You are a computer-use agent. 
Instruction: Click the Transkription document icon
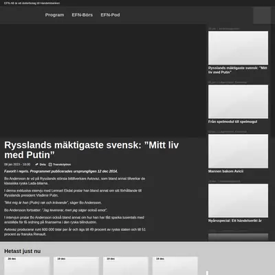pos(50,164)
